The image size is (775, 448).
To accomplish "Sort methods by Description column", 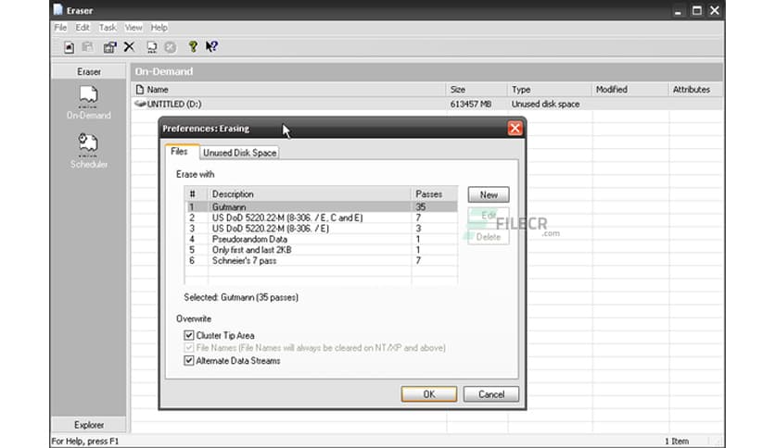I will tap(310, 193).
